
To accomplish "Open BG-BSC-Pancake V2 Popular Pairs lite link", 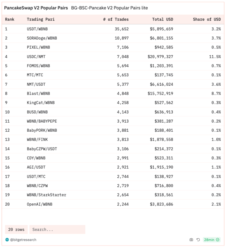I will click(x=110, y=8).
